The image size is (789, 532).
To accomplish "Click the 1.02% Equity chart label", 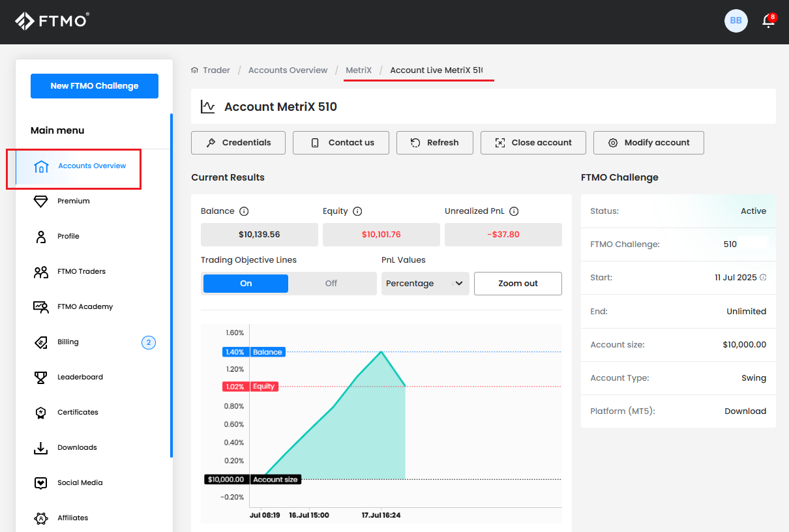I will (249, 387).
